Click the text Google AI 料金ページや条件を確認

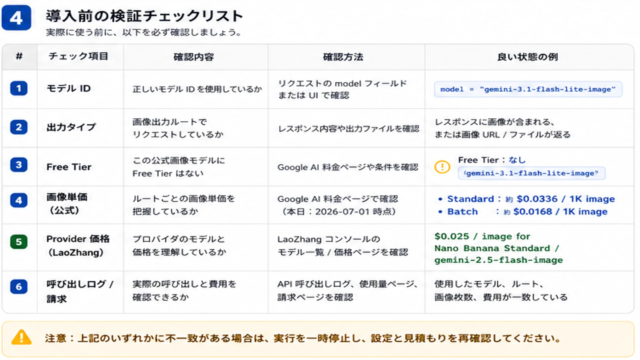pos(348,167)
